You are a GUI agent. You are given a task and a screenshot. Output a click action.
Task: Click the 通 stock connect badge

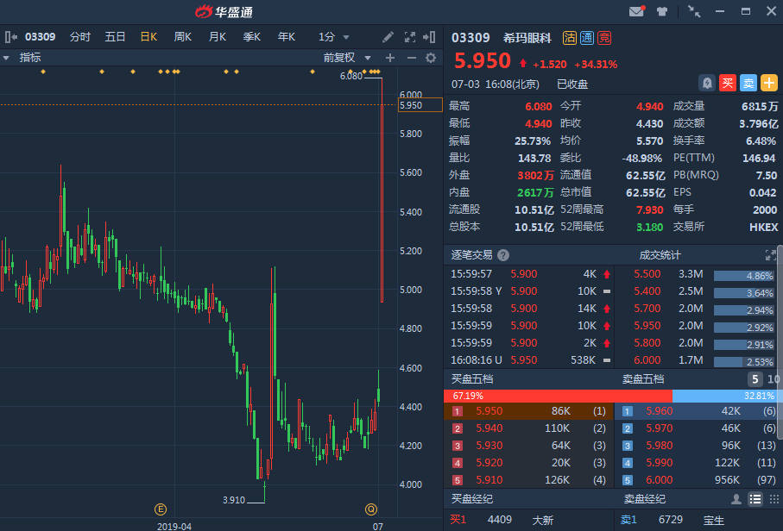tap(587, 38)
